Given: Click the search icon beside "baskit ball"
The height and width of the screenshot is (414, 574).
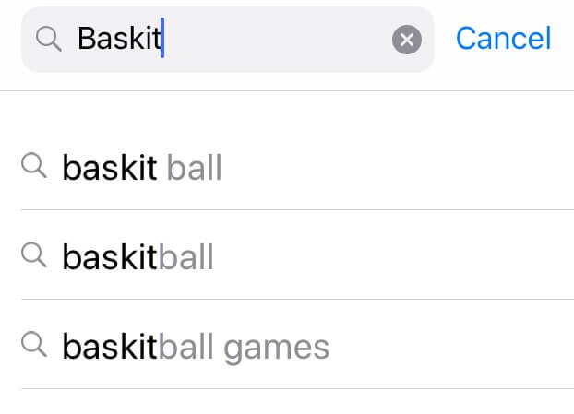Looking at the screenshot, I should tap(34, 167).
